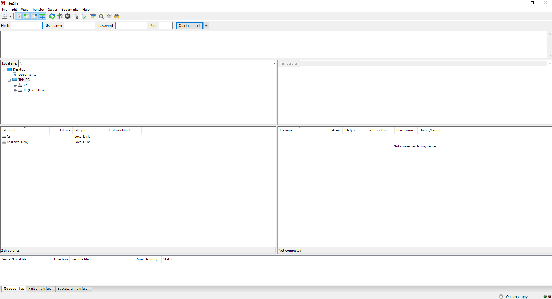Click the queue Priority column header
This screenshot has width=552, height=299.
[153, 259]
